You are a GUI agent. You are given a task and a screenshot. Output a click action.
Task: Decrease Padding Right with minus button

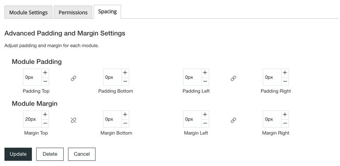pyautogui.click(x=285, y=81)
